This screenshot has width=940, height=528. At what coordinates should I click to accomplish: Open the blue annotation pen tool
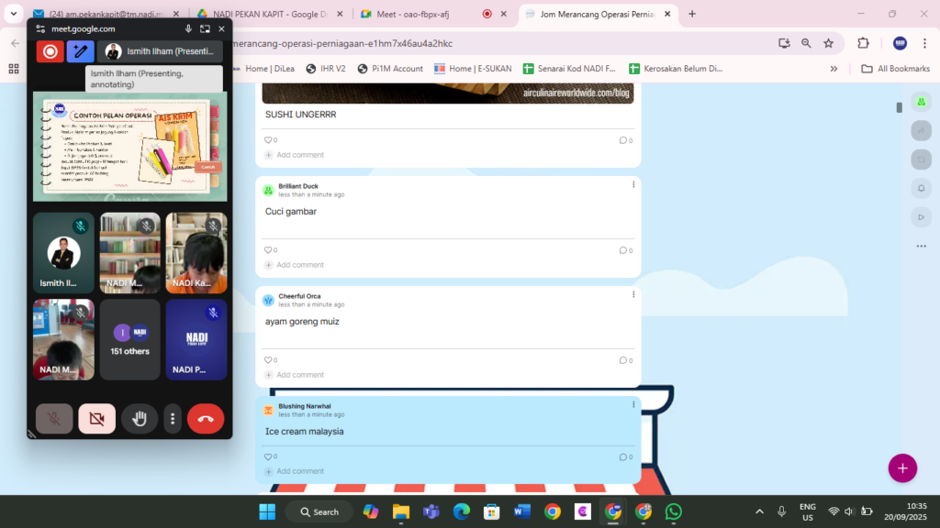click(x=80, y=51)
